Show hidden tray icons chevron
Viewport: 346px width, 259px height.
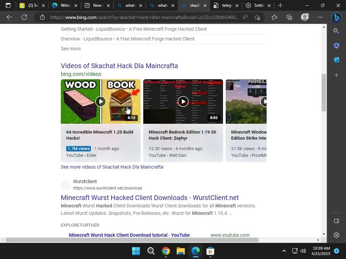284,251
